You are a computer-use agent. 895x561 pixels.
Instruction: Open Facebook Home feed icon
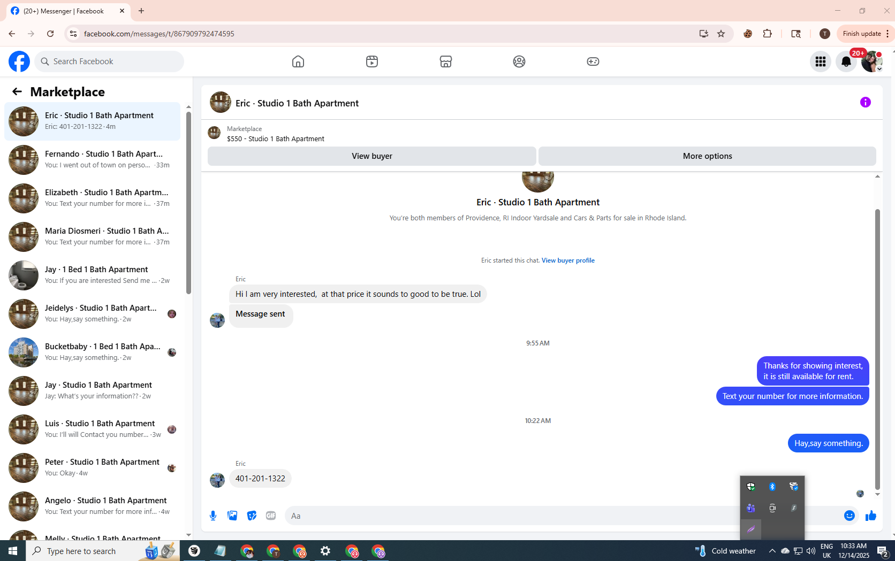tap(298, 62)
